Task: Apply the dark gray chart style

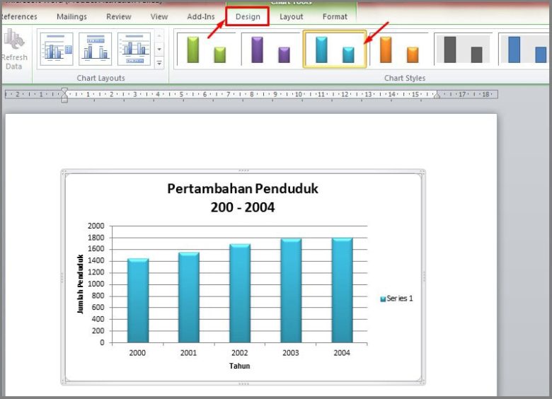Action: pyautogui.click(x=464, y=50)
